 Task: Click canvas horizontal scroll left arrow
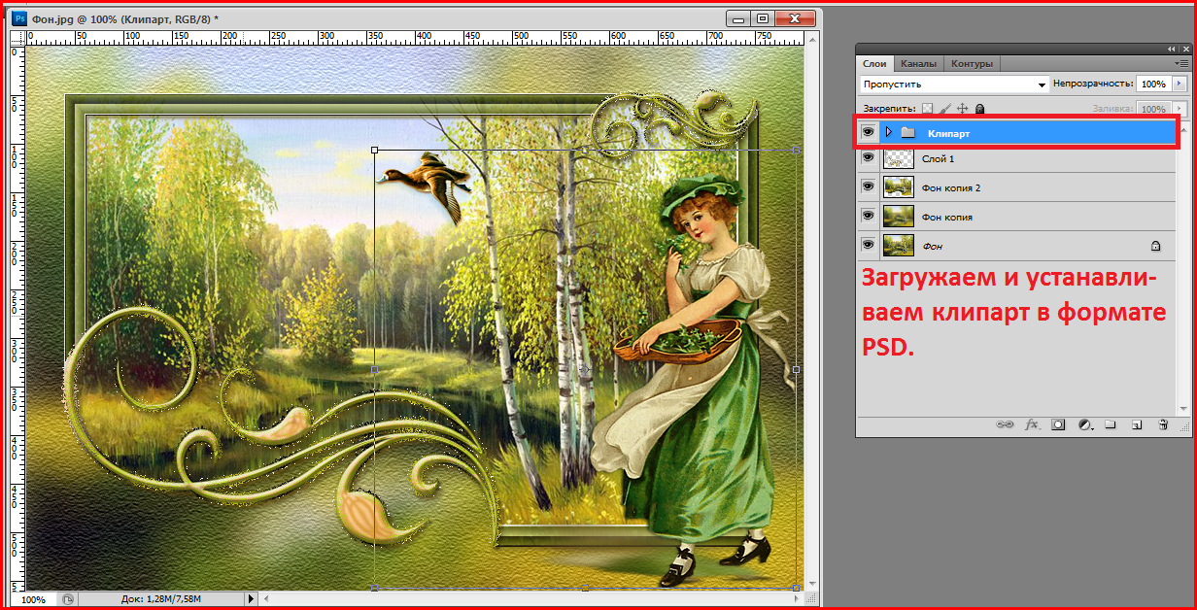pos(266,599)
